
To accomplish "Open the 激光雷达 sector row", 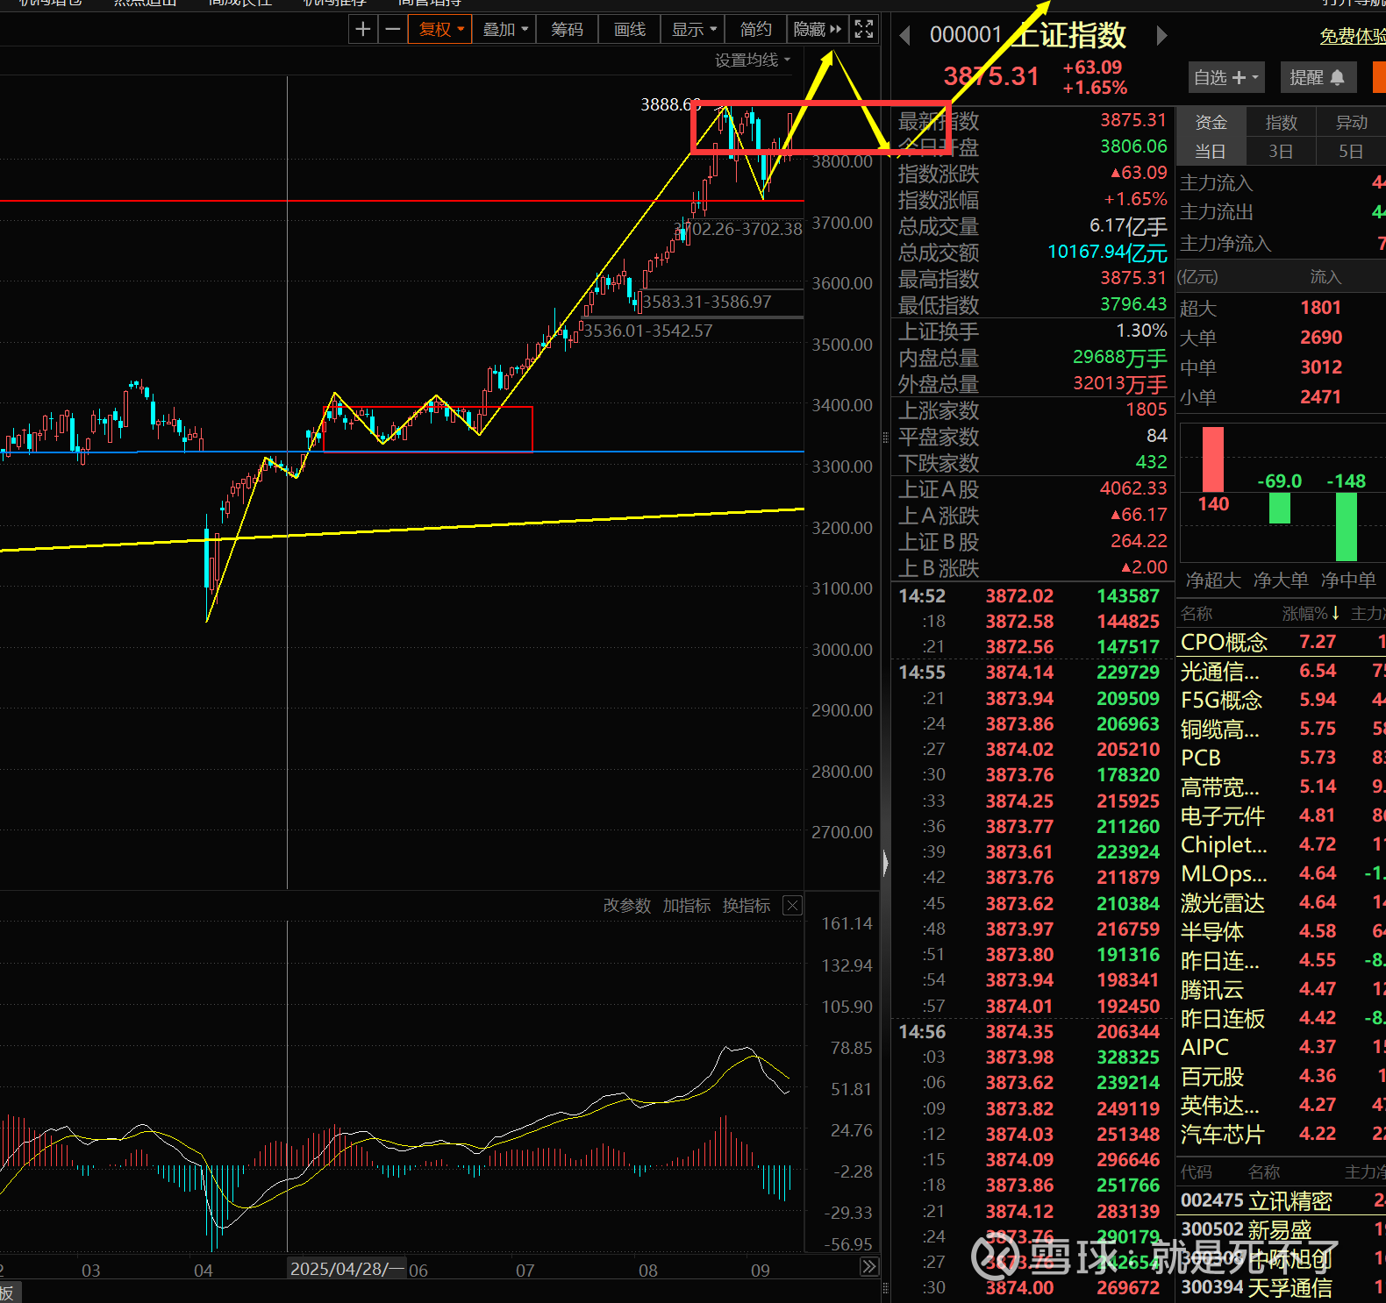I will [x=1281, y=902].
